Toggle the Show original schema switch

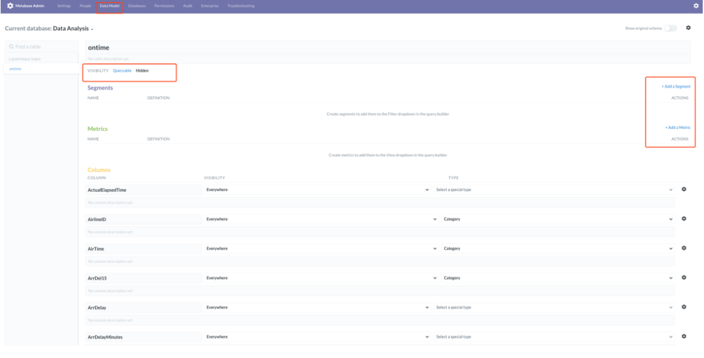670,28
